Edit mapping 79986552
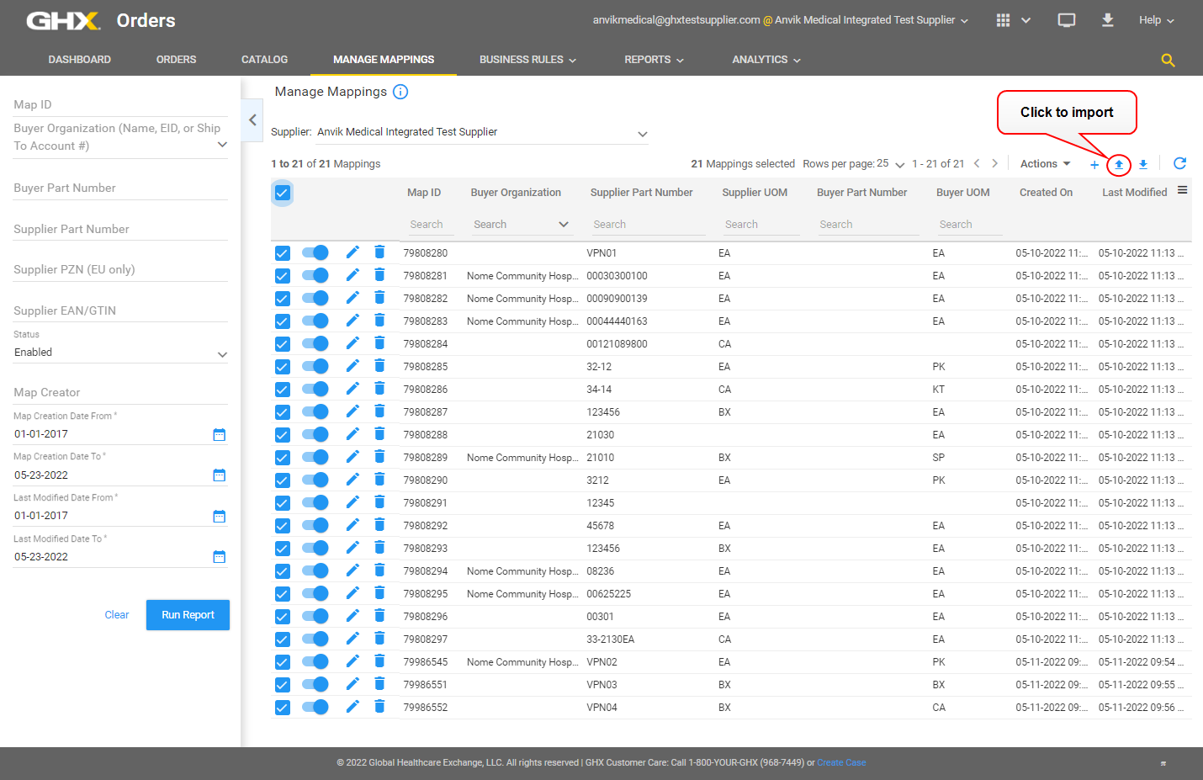 (352, 707)
